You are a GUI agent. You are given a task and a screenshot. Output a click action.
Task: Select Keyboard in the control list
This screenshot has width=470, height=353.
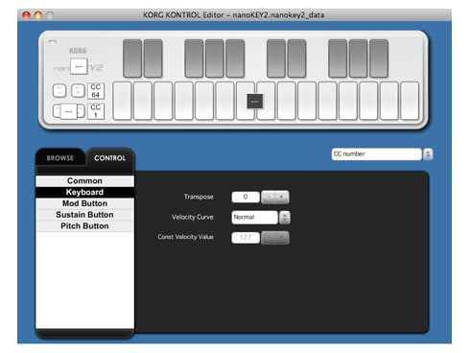(84, 192)
